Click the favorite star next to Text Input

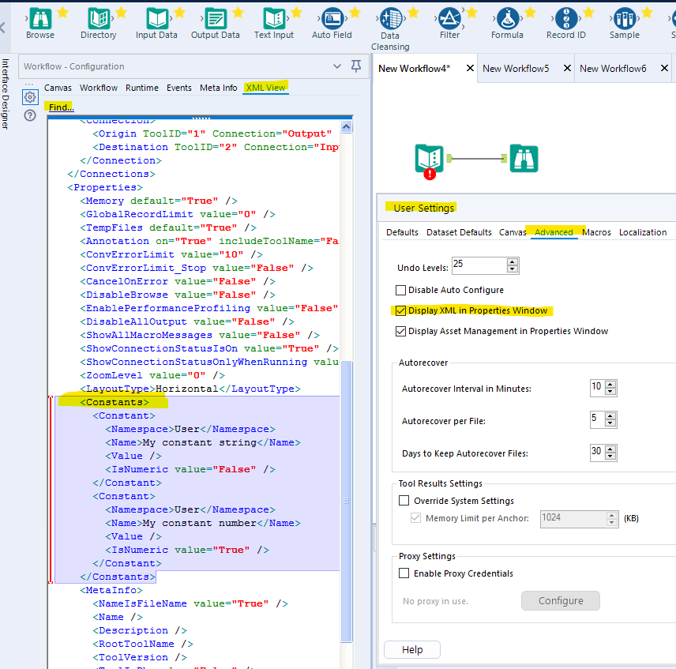click(x=297, y=13)
